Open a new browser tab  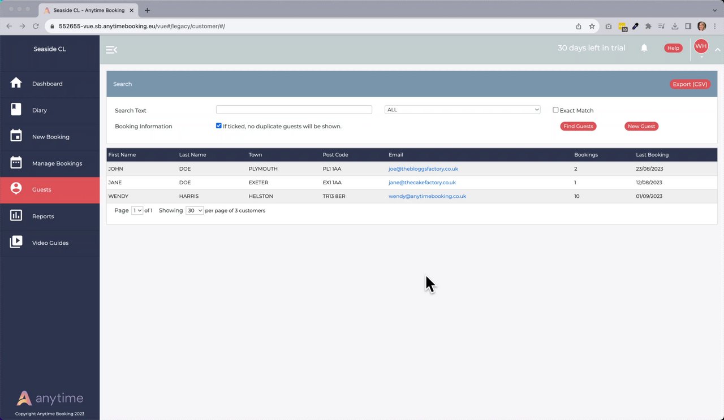147,10
